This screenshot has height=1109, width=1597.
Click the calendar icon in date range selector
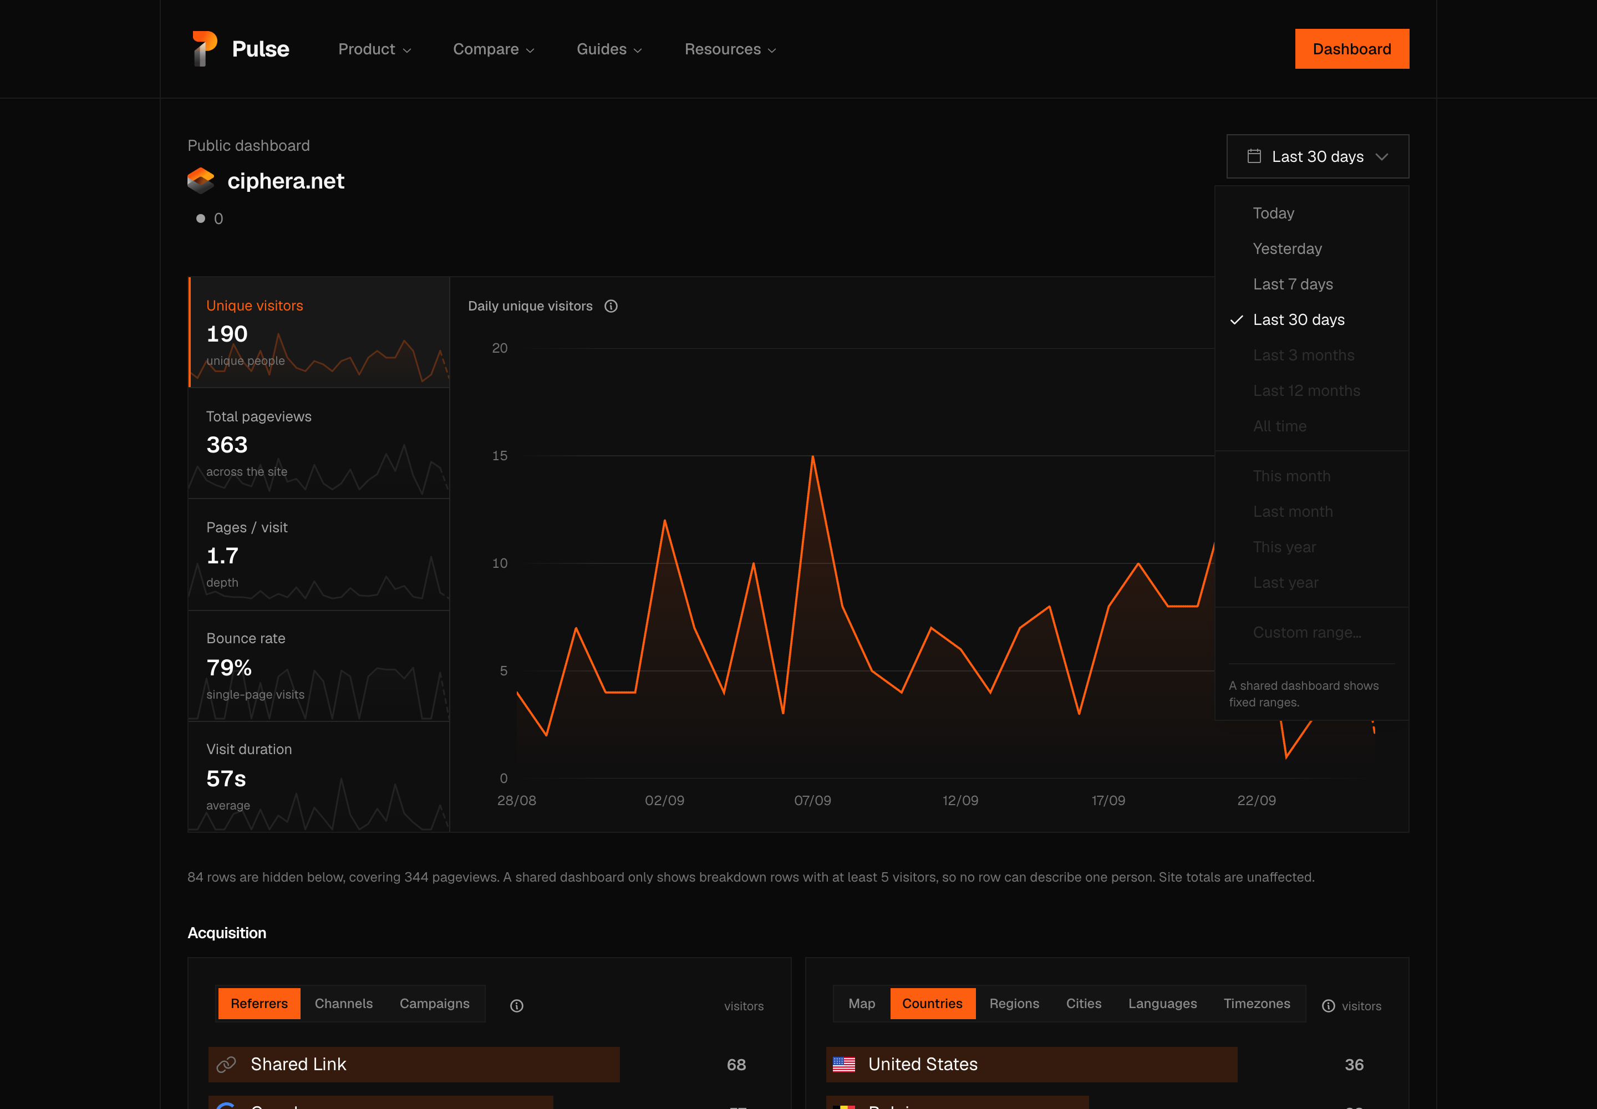[x=1254, y=156]
